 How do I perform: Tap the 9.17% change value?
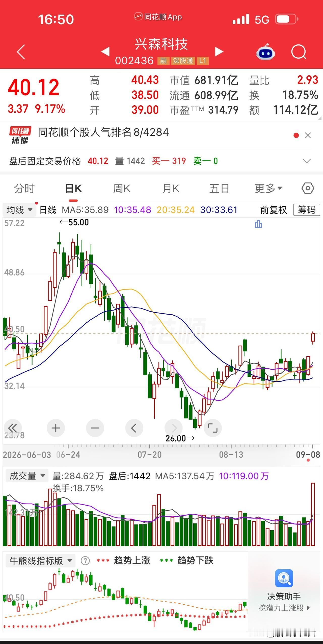coord(50,109)
